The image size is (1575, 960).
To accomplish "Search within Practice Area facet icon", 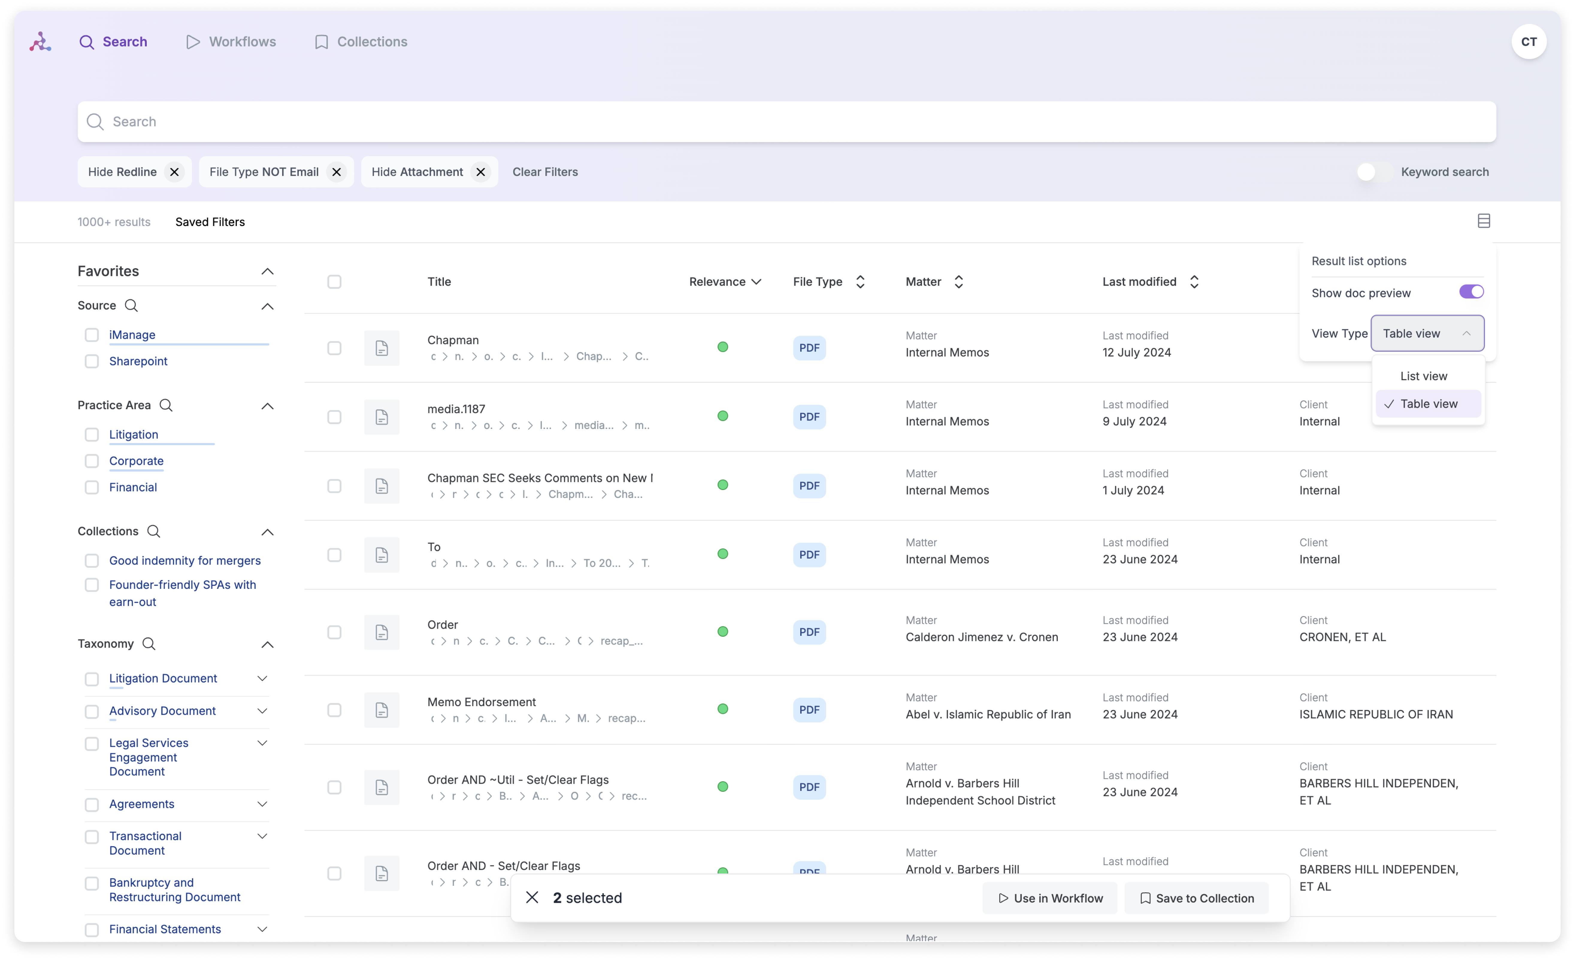I will [x=166, y=405].
